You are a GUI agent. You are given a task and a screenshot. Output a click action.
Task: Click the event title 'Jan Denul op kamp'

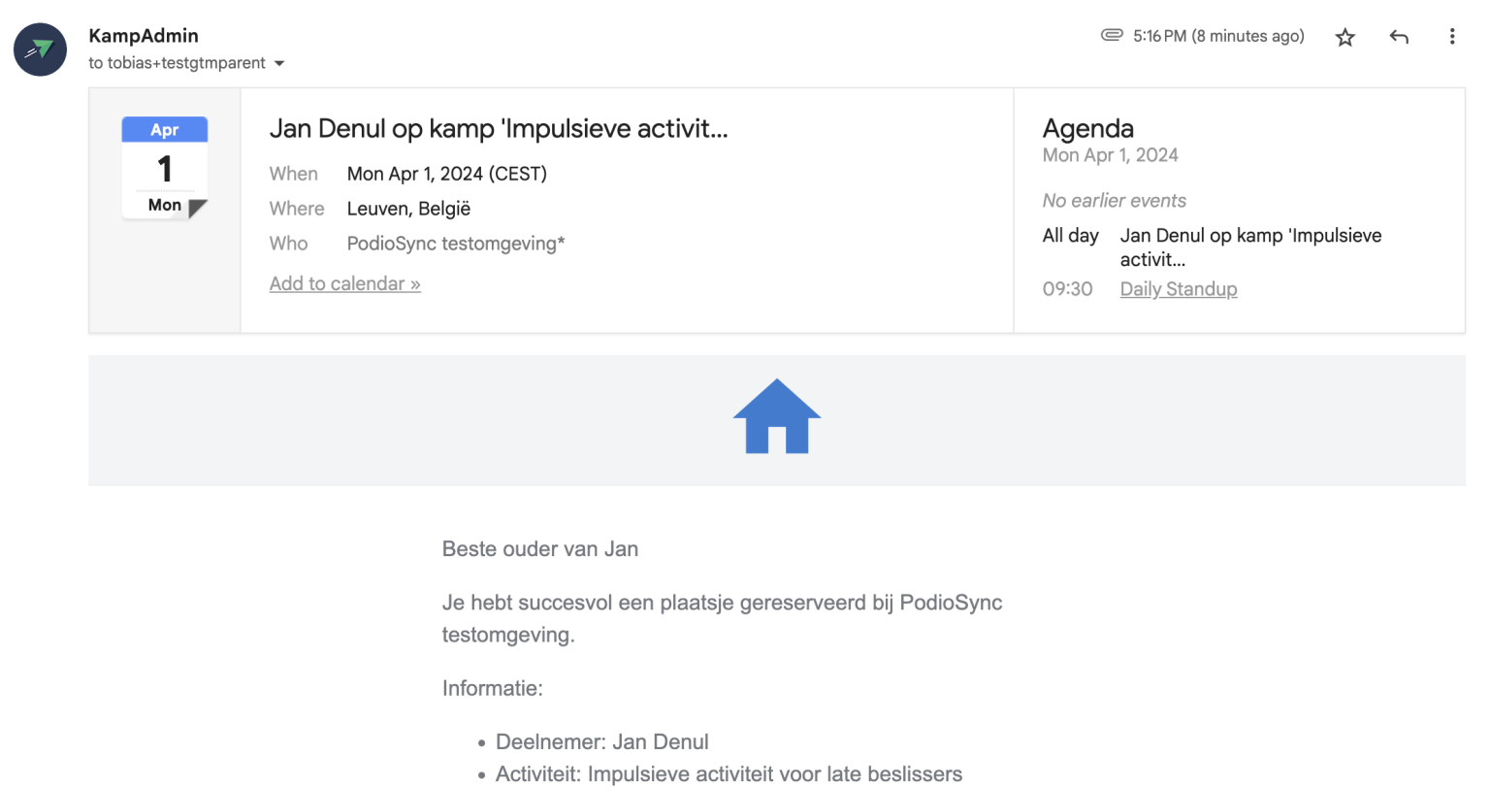499,128
